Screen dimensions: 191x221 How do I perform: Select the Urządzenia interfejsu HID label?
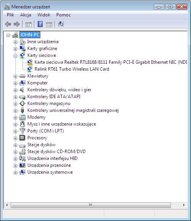tap(53, 158)
